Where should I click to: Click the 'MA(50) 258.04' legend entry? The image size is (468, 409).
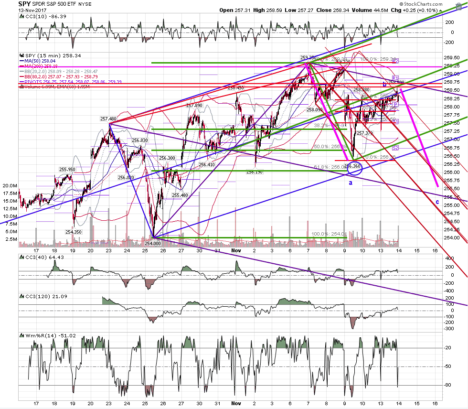point(40,61)
